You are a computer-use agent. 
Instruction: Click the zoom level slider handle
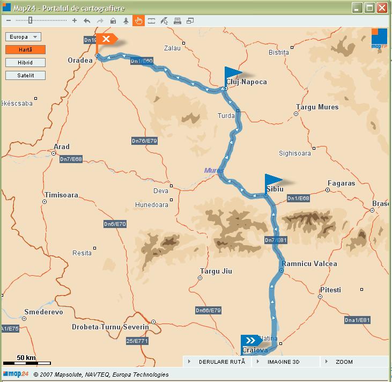pos(31,20)
